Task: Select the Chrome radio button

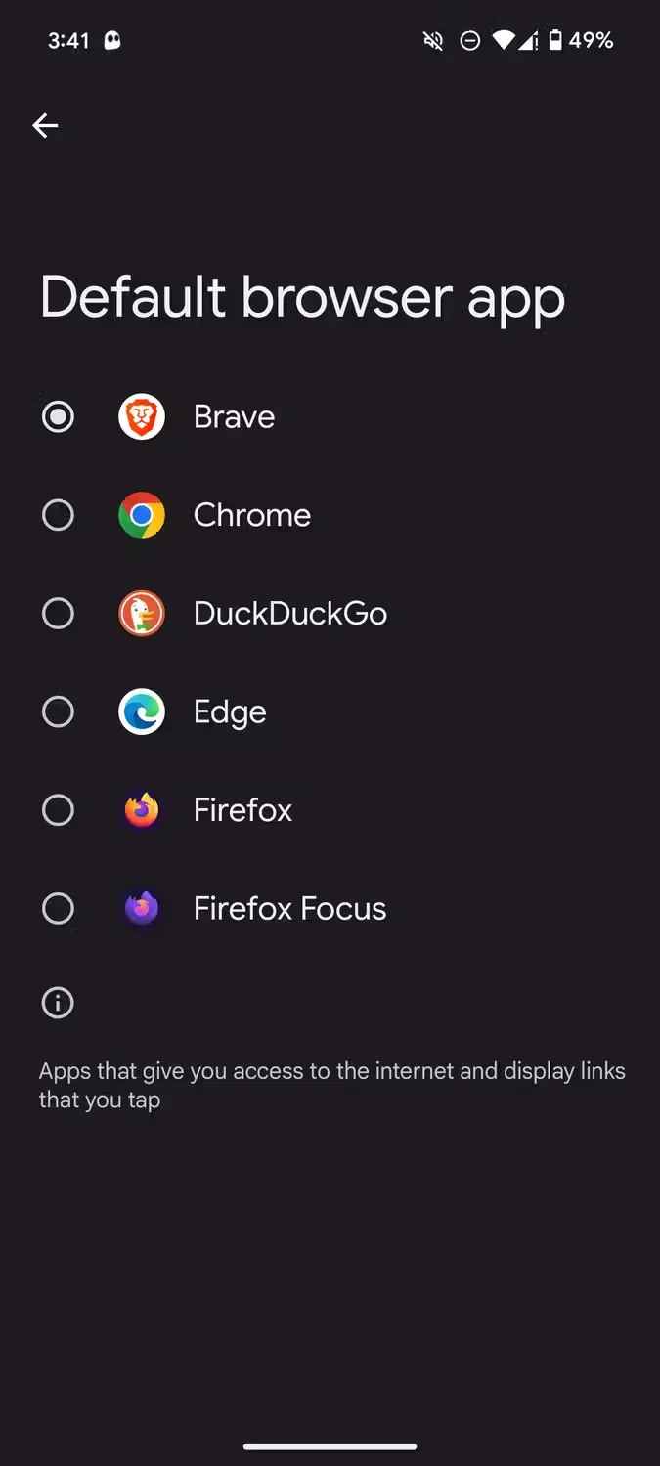Action: [x=58, y=515]
